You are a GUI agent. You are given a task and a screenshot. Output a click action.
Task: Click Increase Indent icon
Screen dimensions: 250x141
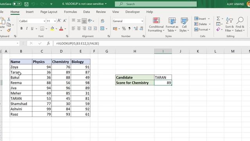click(95, 29)
